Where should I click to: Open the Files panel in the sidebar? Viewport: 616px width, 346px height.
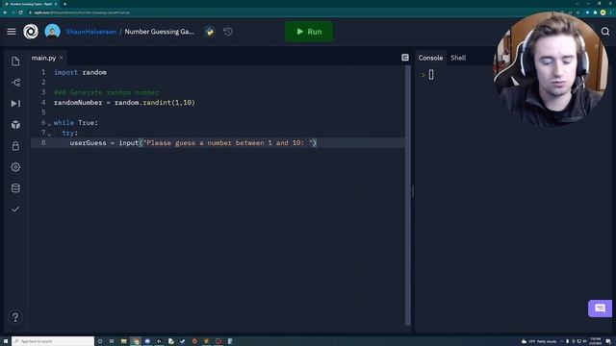pos(15,62)
